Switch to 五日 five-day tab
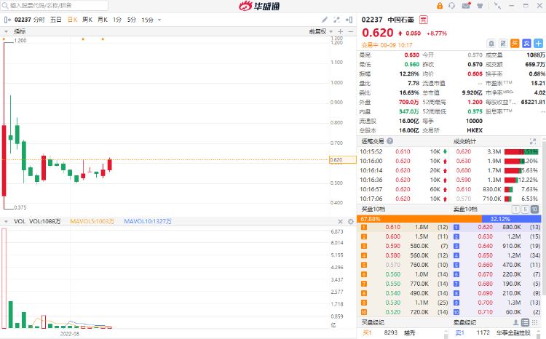 56,20
